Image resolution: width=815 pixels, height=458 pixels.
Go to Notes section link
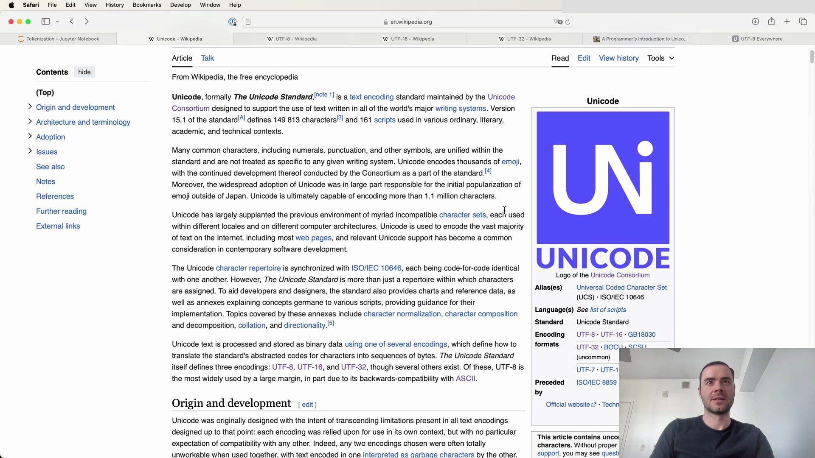[45, 182]
